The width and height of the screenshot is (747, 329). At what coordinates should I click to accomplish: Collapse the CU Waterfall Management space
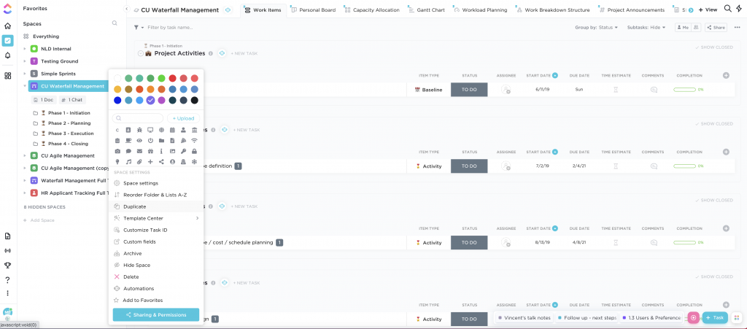click(25, 86)
